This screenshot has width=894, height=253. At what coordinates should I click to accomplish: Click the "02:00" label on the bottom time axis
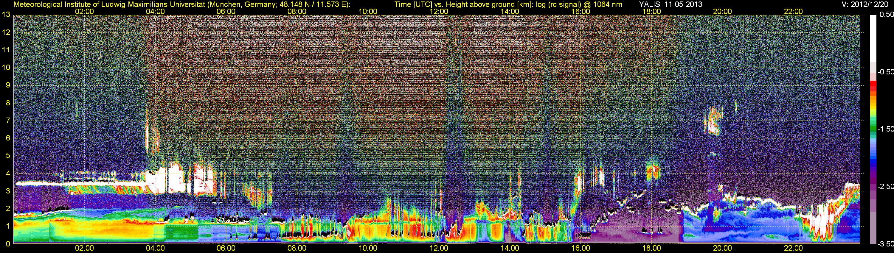click(x=84, y=248)
